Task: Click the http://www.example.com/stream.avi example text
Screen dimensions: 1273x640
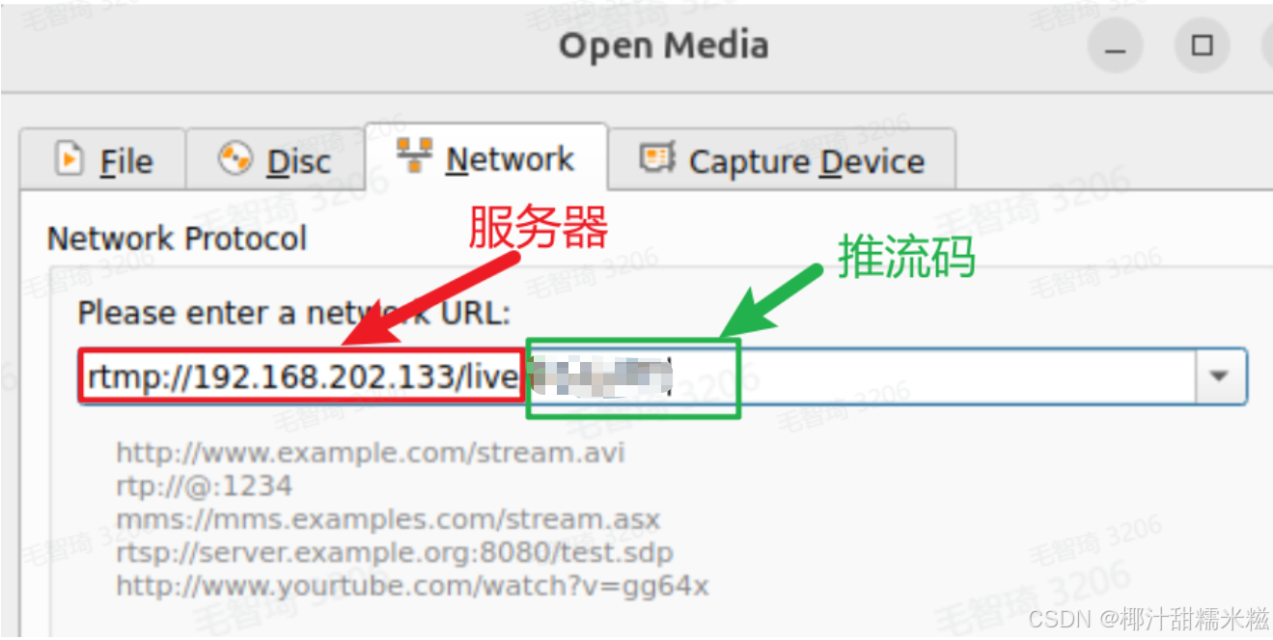Action: tap(371, 452)
